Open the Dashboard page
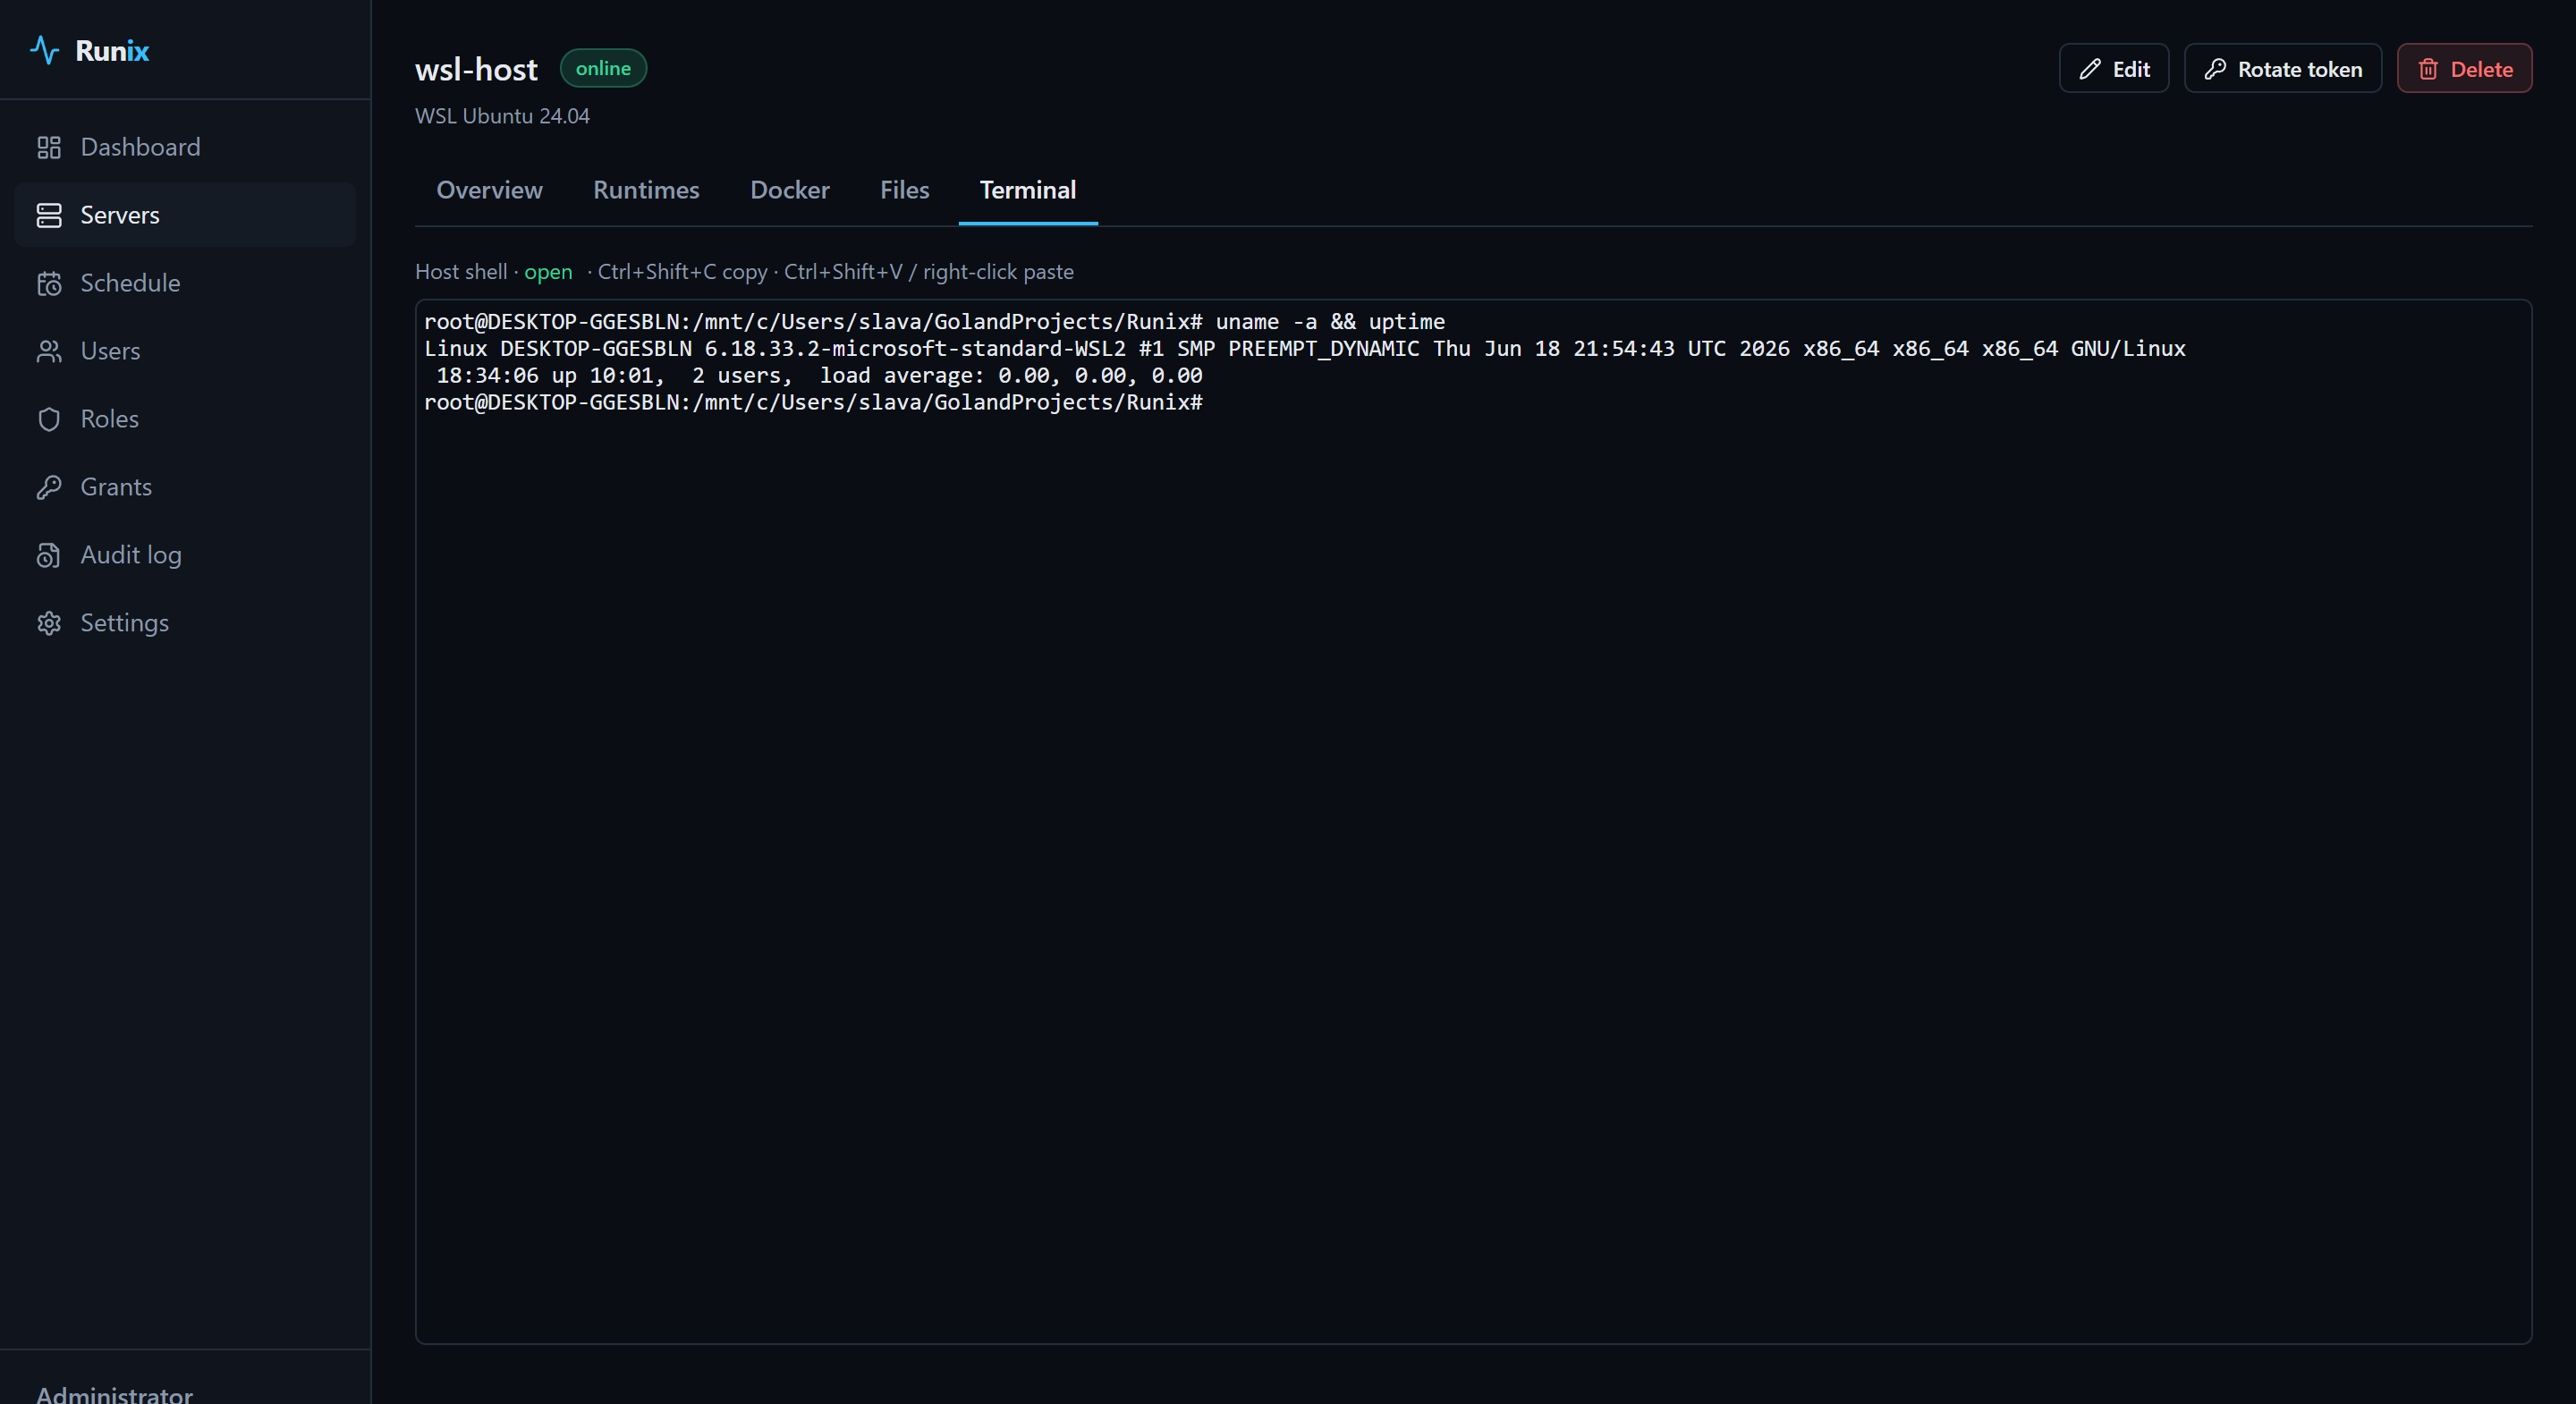Image resolution: width=2576 pixels, height=1404 pixels. [x=185, y=147]
